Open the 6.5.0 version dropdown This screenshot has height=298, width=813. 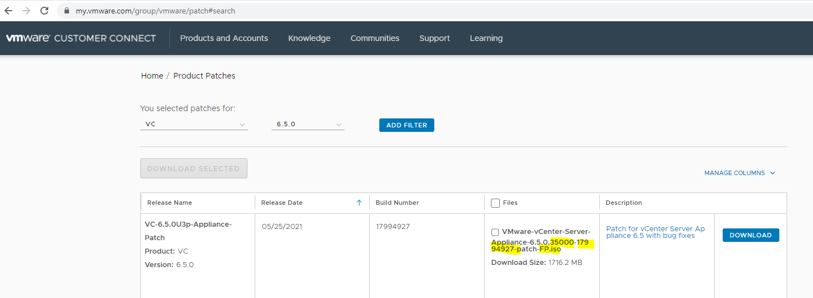coord(308,124)
